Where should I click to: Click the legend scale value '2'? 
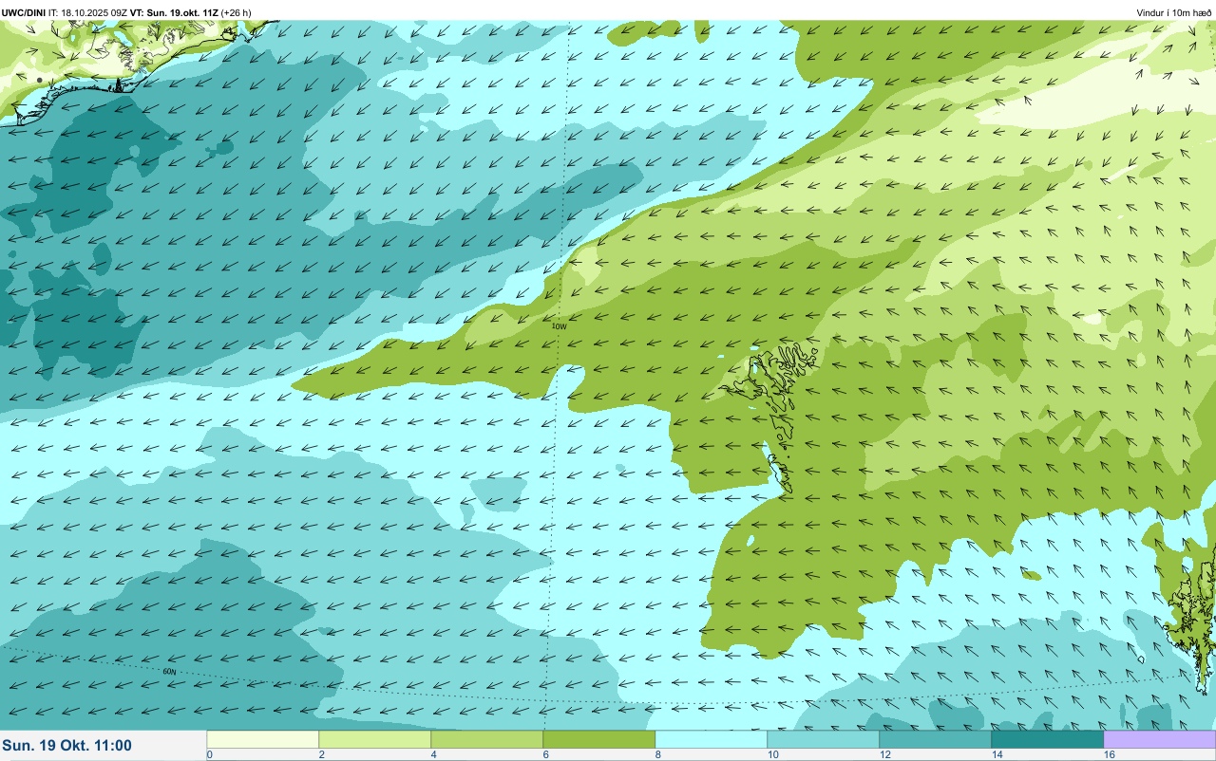pyautogui.click(x=322, y=754)
